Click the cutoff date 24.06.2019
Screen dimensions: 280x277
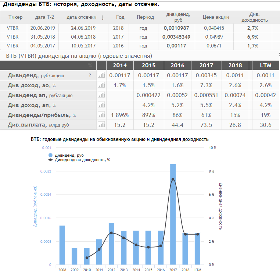83,28
